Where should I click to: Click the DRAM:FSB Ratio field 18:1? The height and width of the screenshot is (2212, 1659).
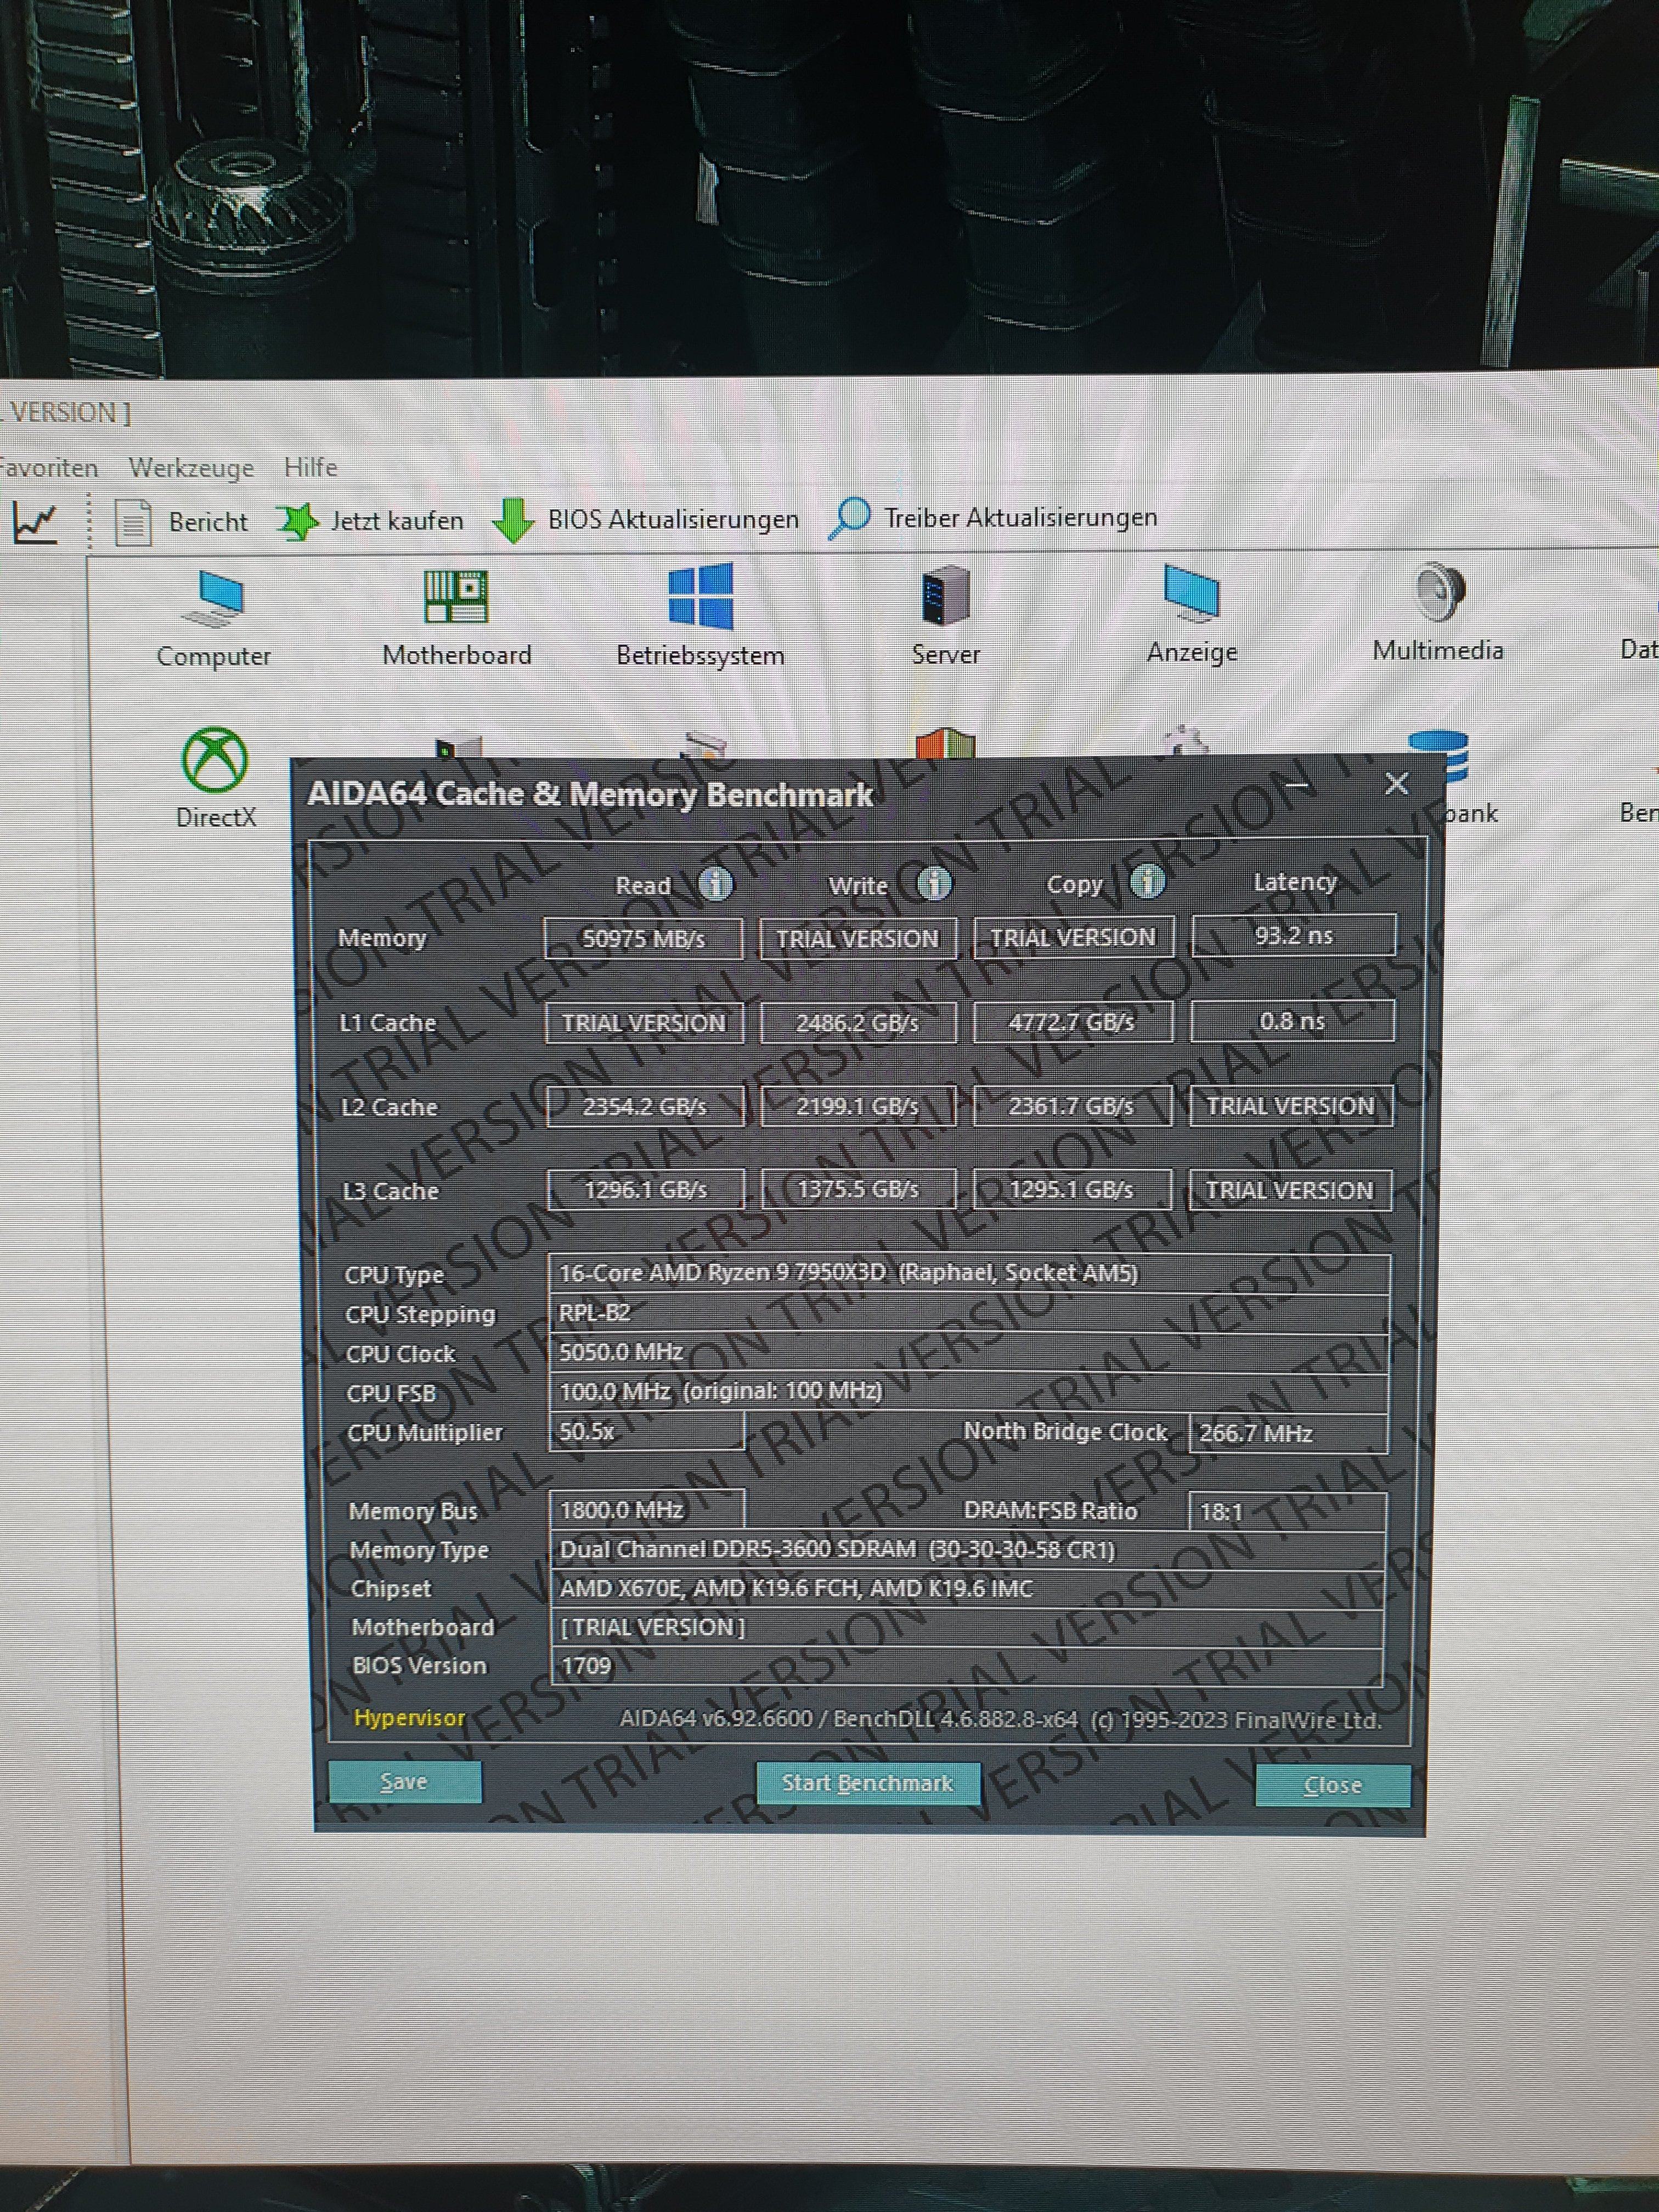pyautogui.click(x=1287, y=1511)
